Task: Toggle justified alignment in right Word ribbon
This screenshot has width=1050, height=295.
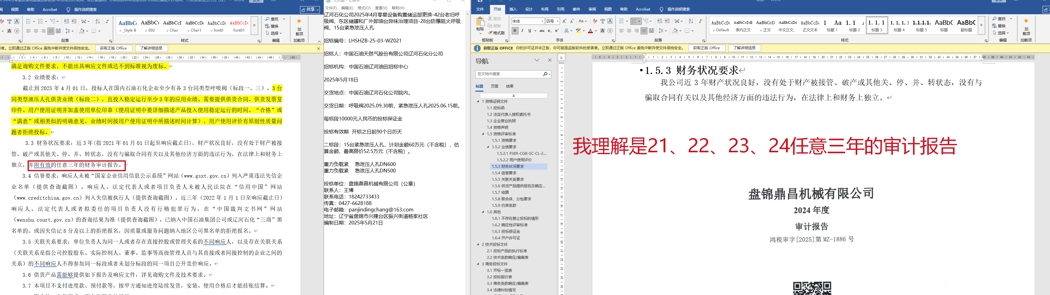Action: pyautogui.click(x=644, y=31)
